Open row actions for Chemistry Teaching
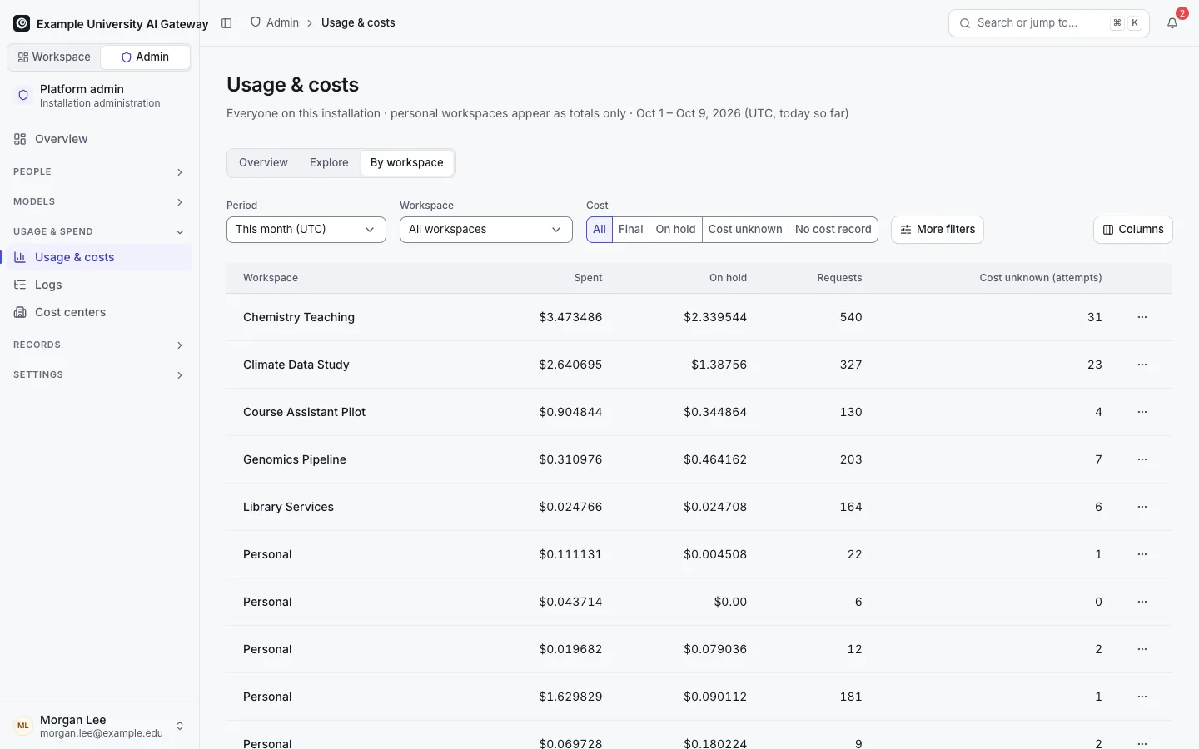The height and width of the screenshot is (749, 1199). 1142,317
